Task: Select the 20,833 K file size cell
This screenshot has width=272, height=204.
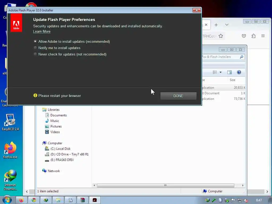Action: [239, 88]
